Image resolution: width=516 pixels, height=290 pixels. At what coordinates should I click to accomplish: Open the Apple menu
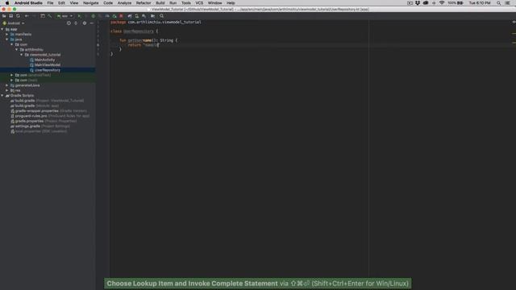tap(7, 3)
